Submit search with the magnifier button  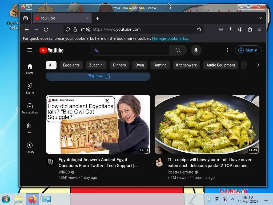point(178,50)
